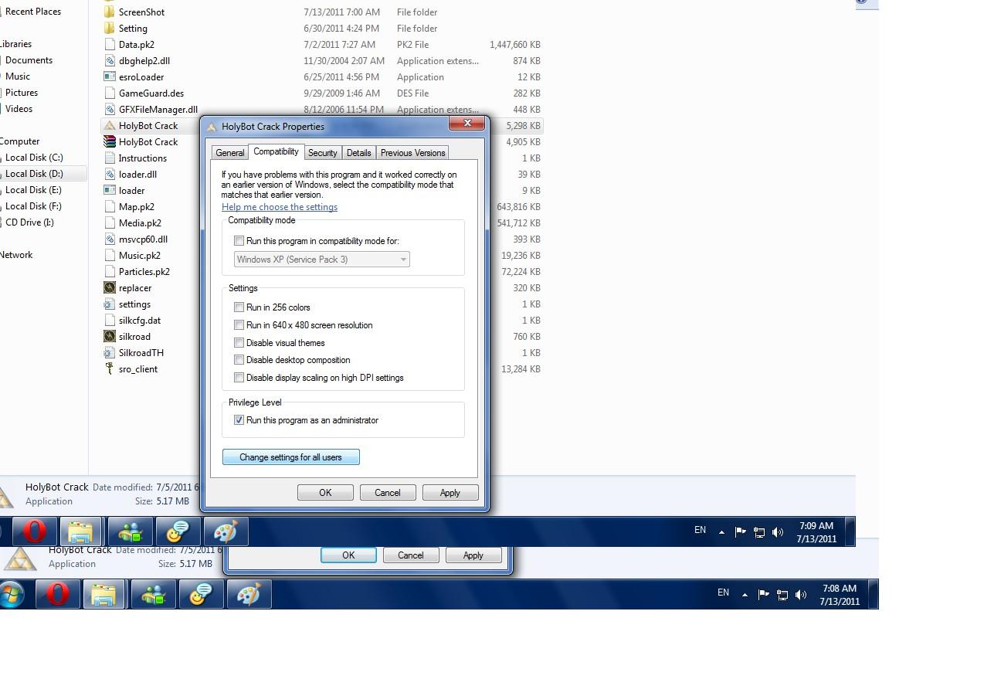Open CD Drive (I:) in the navigation pane
Viewport: 984px width, 679px height.
click(x=29, y=222)
